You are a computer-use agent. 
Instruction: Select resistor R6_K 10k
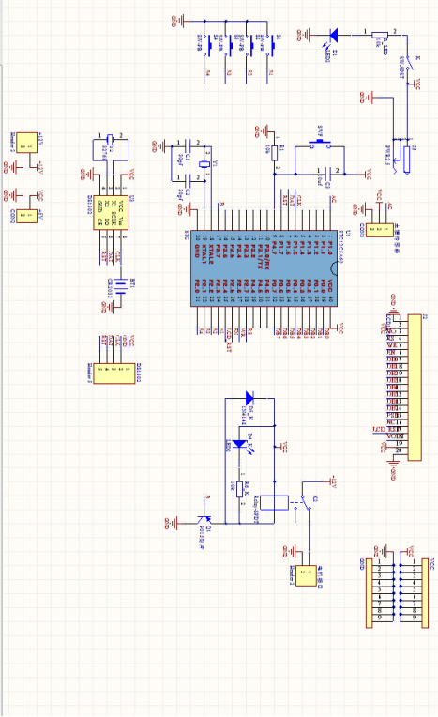click(x=239, y=489)
